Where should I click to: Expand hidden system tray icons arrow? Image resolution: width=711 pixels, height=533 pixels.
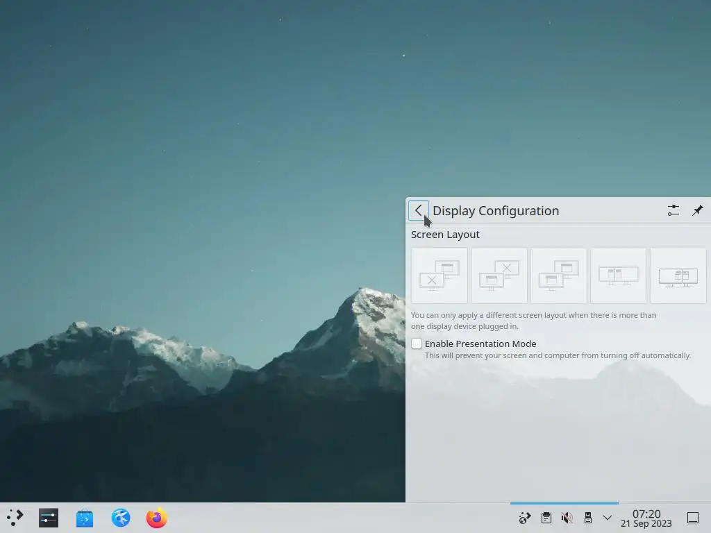pyautogui.click(x=608, y=518)
